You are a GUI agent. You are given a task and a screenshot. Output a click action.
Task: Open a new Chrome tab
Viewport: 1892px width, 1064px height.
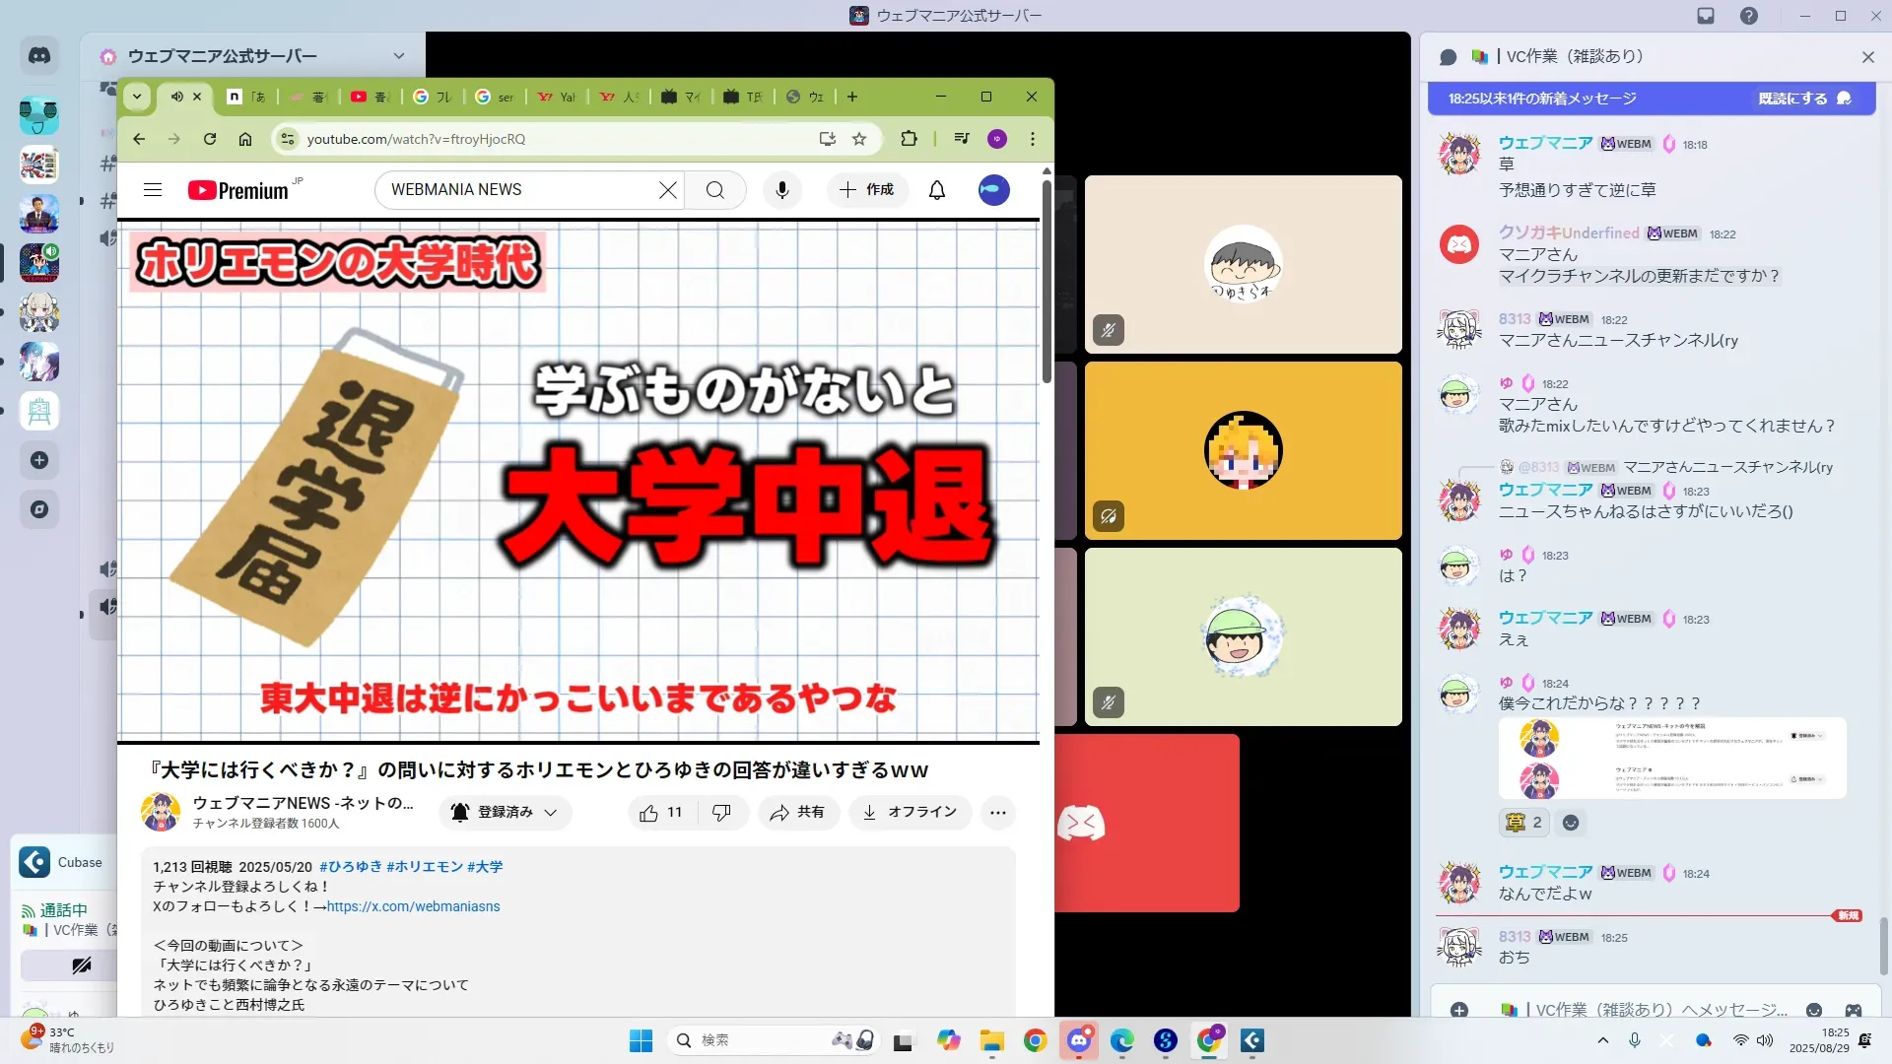[852, 97]
